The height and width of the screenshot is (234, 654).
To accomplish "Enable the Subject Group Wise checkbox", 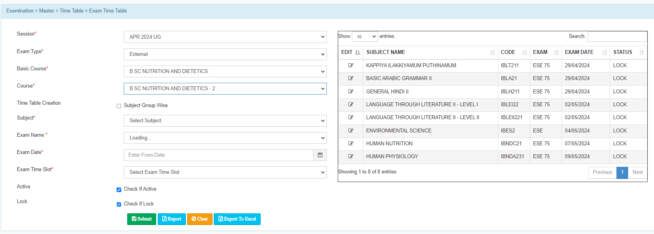I will (119, 106).
